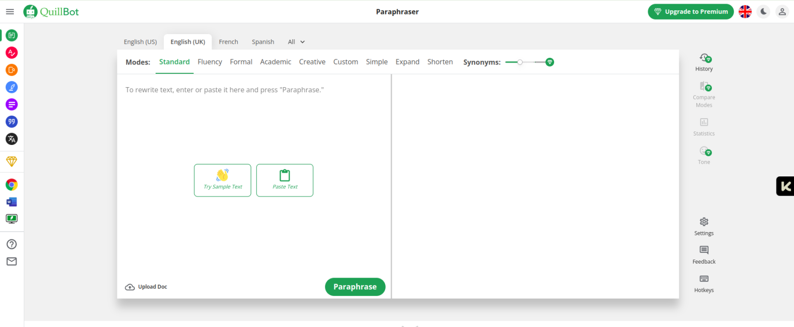Click the yellow Premium diamond icon

click(x=11, y=161)
